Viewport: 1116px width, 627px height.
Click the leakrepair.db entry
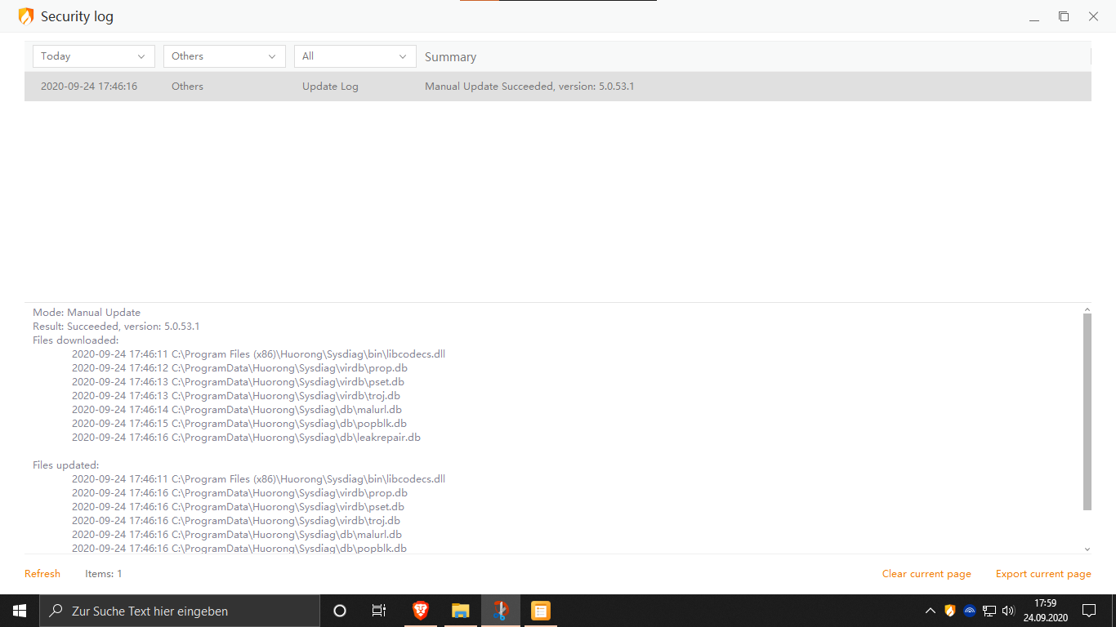(x=246, y=438)
